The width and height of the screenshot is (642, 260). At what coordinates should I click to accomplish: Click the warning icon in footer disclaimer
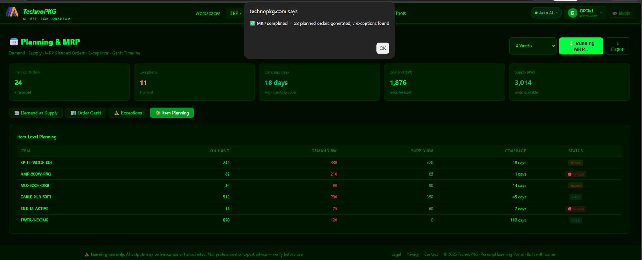[87, 254]
